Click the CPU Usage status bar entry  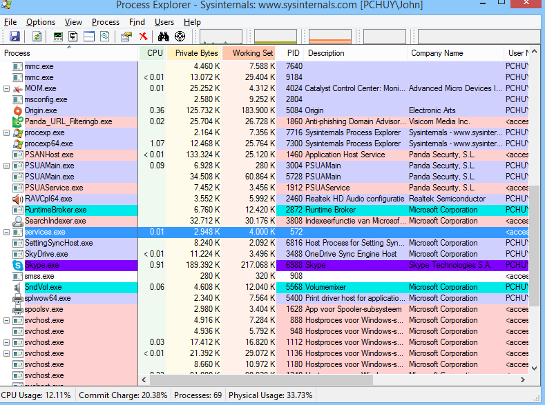(x=36, y=395)
